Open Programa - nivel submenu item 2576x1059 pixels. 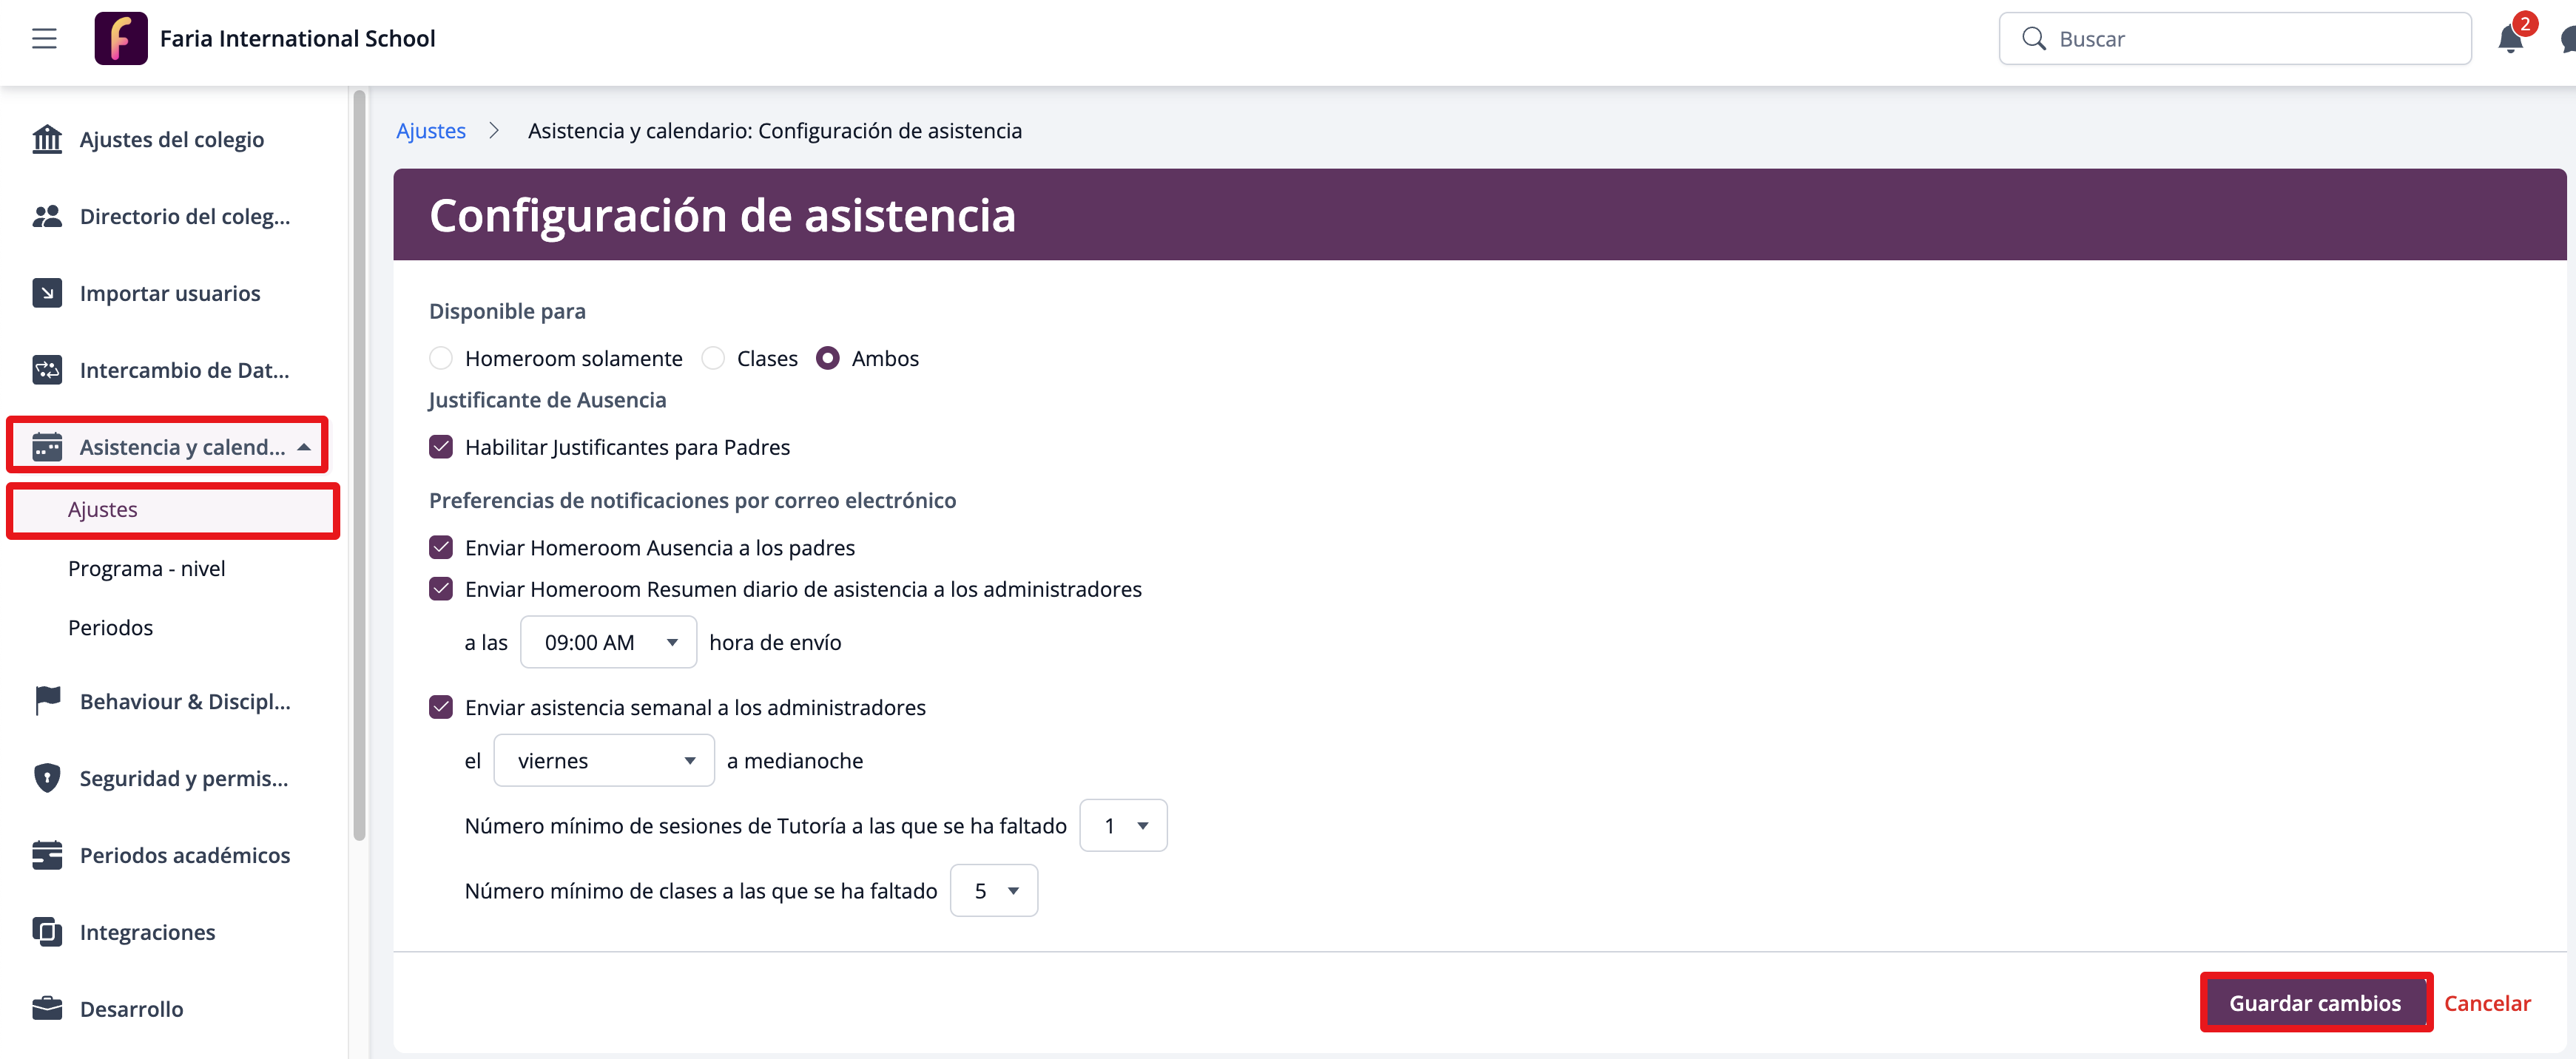pos(146,568)
